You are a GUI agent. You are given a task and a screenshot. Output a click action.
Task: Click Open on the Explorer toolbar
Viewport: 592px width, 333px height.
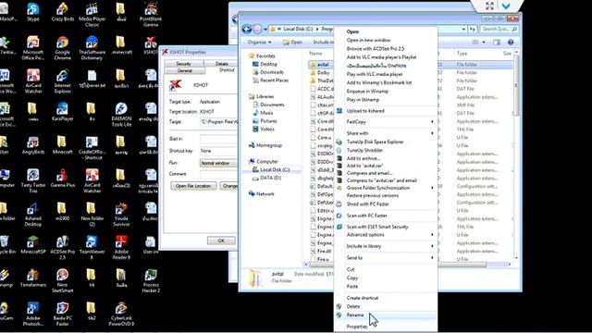coord(292,42)
